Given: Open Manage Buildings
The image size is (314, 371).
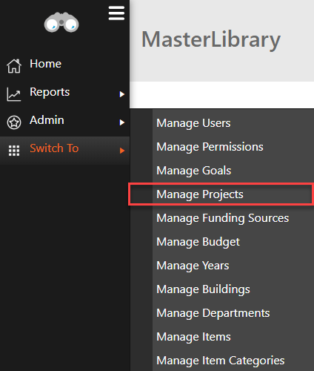Looking at the screenshot, I should coord(203,289).
